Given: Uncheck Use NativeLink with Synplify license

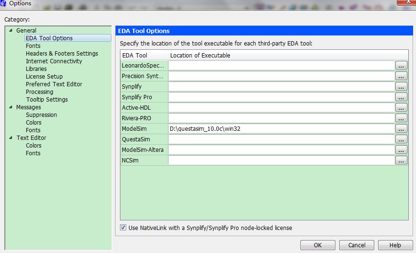Looking at the screenshot, I should [x=123, y=228].
